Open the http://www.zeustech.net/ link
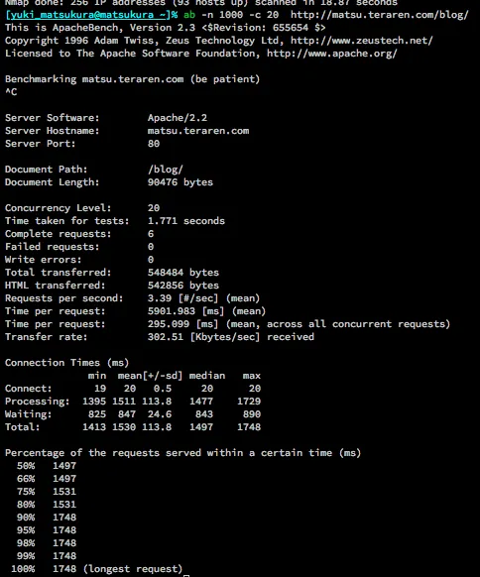 (x=361, y=41)
